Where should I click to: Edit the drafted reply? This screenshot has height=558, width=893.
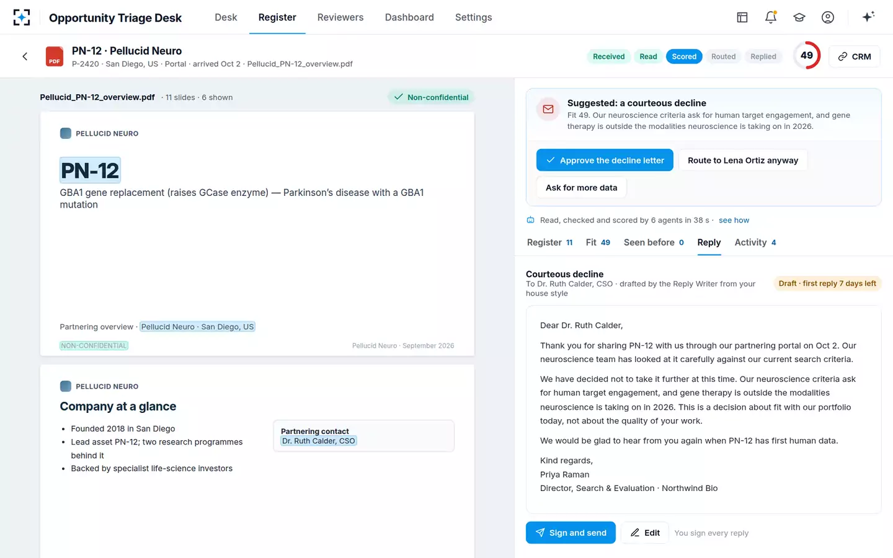[645, 533]
